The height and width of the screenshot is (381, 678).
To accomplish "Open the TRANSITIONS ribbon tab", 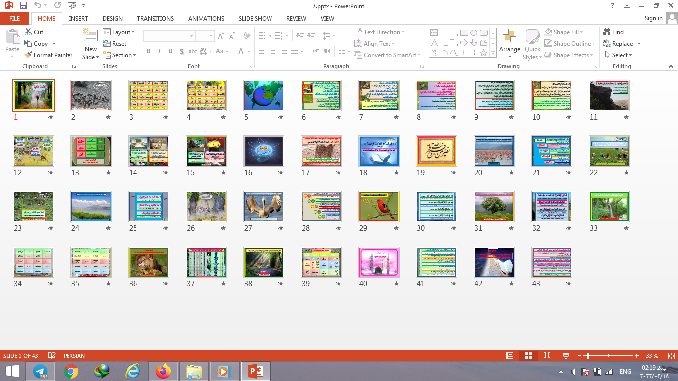I will click(155, 19).
